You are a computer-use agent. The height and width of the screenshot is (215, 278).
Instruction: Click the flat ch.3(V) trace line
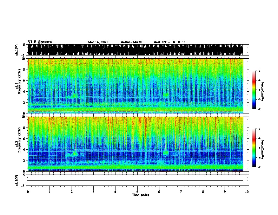click(135, 181)
